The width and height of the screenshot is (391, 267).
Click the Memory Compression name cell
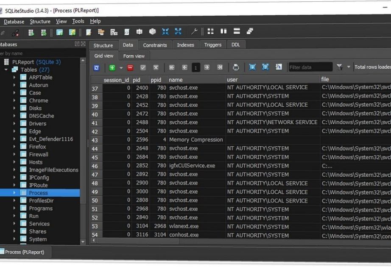[196, 139]
